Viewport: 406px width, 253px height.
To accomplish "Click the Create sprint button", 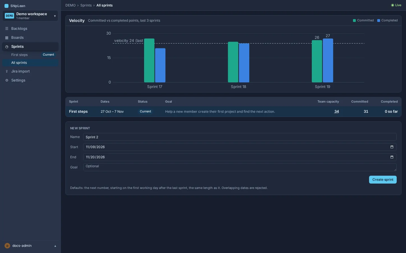I will tap(383, 180).
